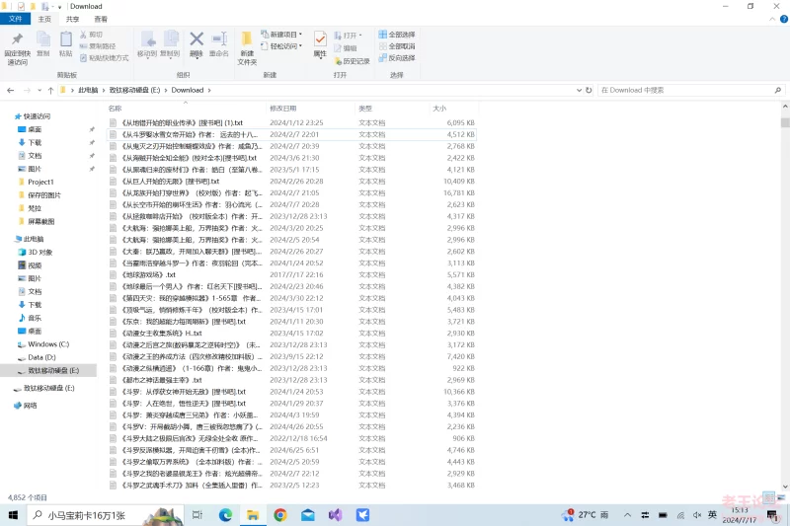Click the Up one level arrow
790x526 pixels.
pos(51,90)
